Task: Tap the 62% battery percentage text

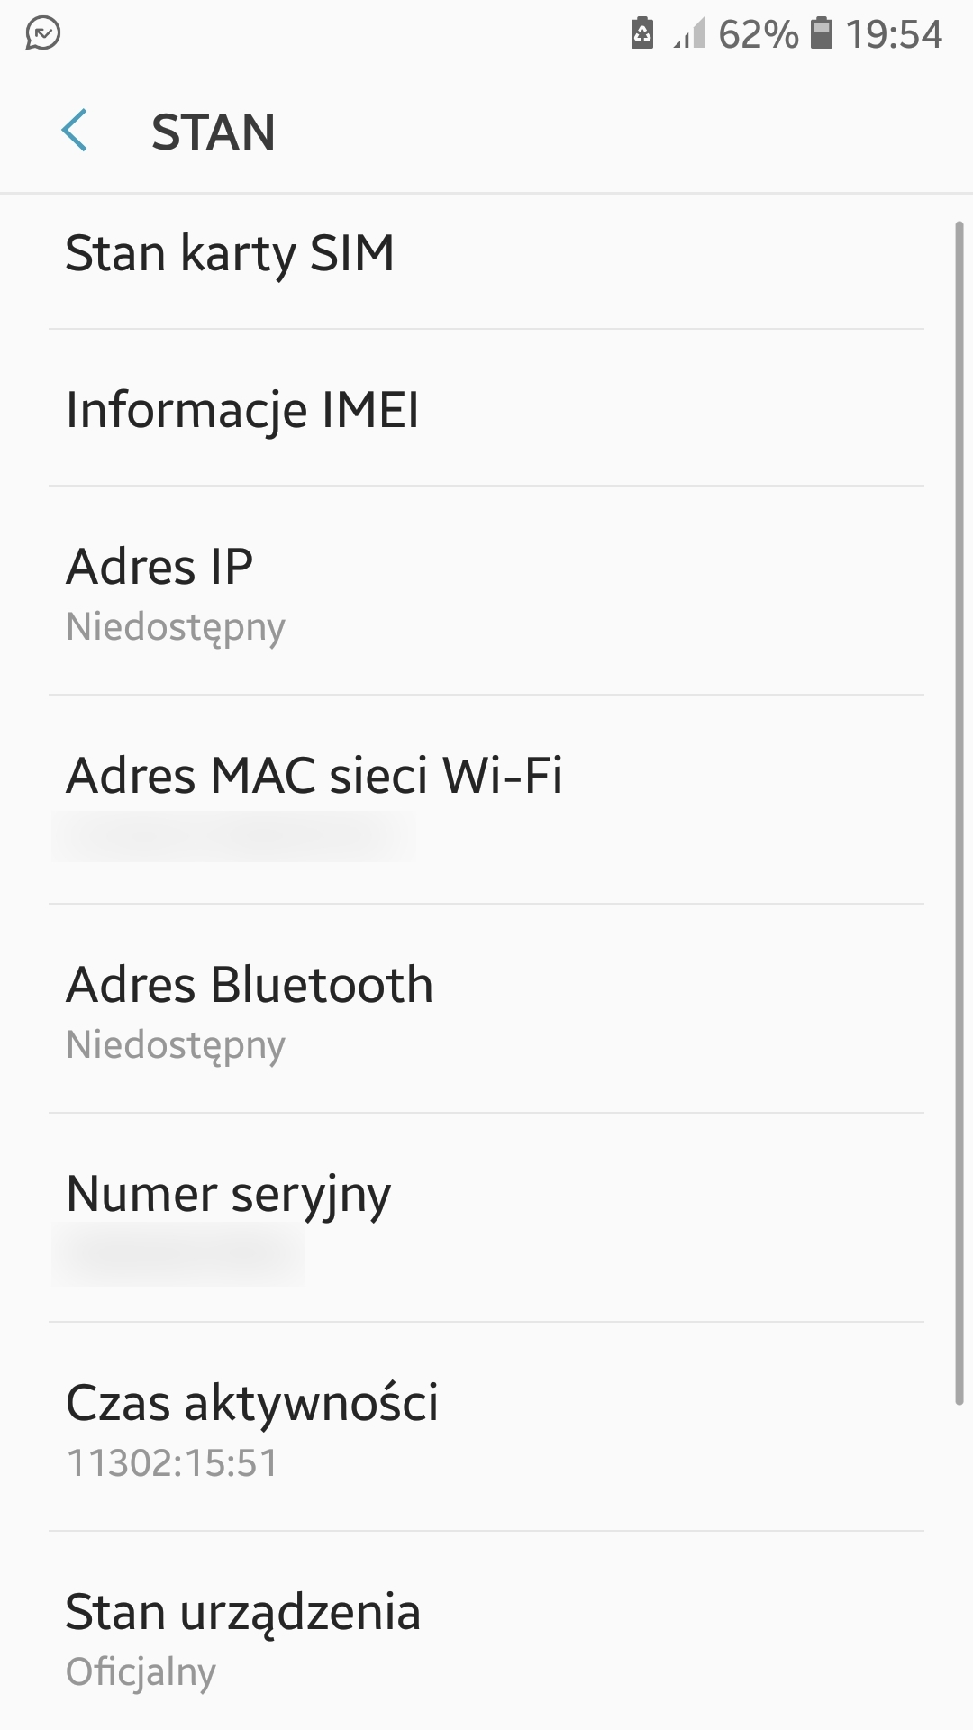Action: point(758,34)
